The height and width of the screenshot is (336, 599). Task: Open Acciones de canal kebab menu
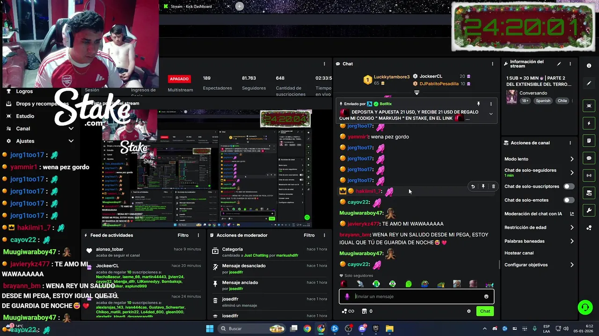tap(570, 143)
